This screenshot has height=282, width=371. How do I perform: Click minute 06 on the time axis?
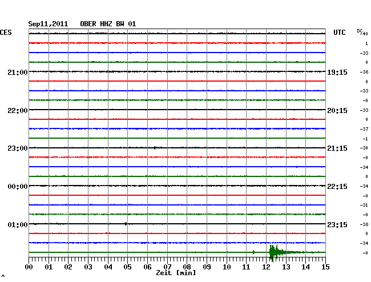coord(147,267)
